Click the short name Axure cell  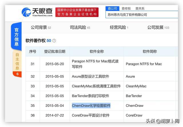coord(150,76)
